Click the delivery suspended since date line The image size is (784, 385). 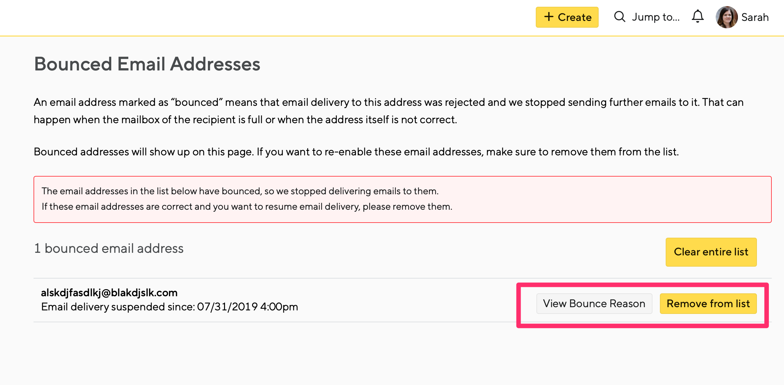click(170, 307)
